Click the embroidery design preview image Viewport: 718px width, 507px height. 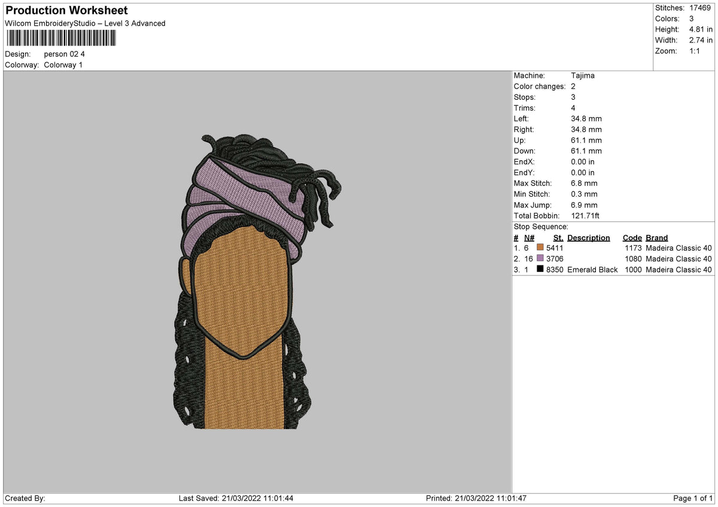(x=258, y=281)
